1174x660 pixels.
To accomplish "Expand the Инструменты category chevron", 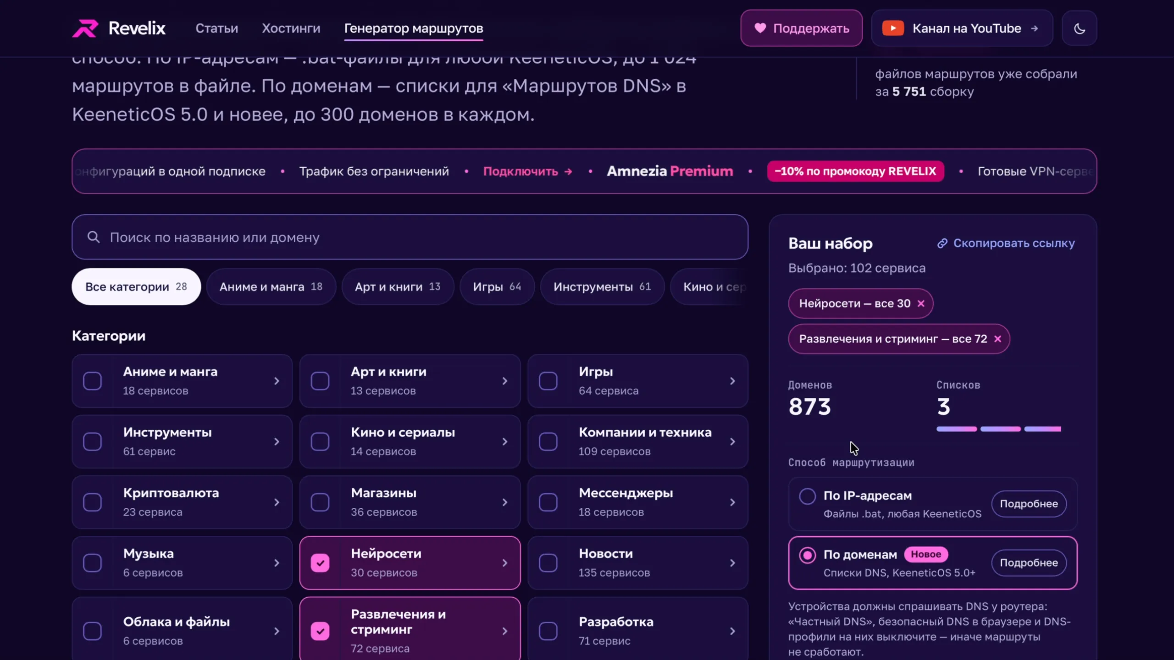I will coord(277,441).
